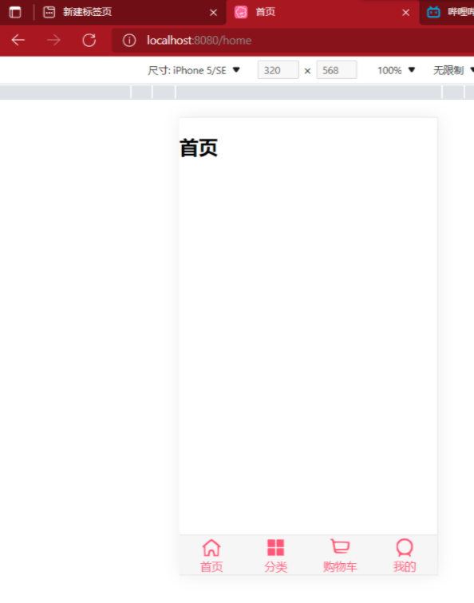Switch to the bilibili tab
474x603 pixels.
click(x=448, y=12)
